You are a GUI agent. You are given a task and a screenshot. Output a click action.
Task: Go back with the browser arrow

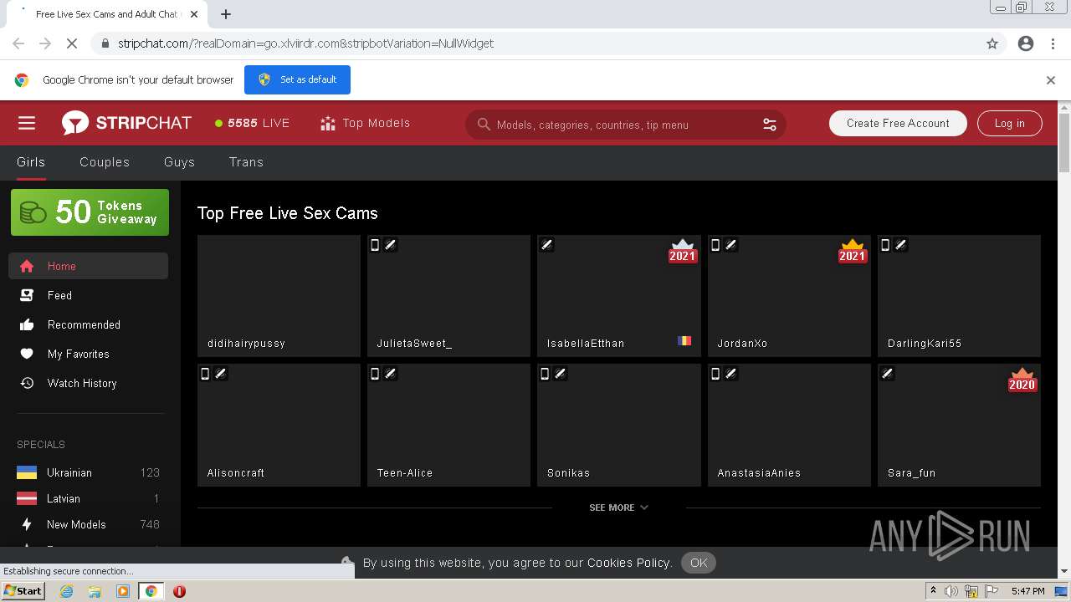[x=18, y=43]
